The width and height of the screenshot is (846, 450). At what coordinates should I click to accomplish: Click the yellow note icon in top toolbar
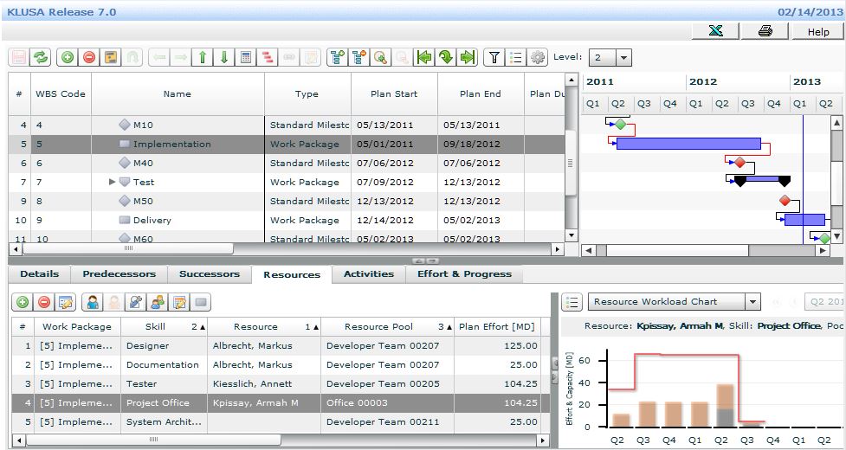(x=111, y=57)
